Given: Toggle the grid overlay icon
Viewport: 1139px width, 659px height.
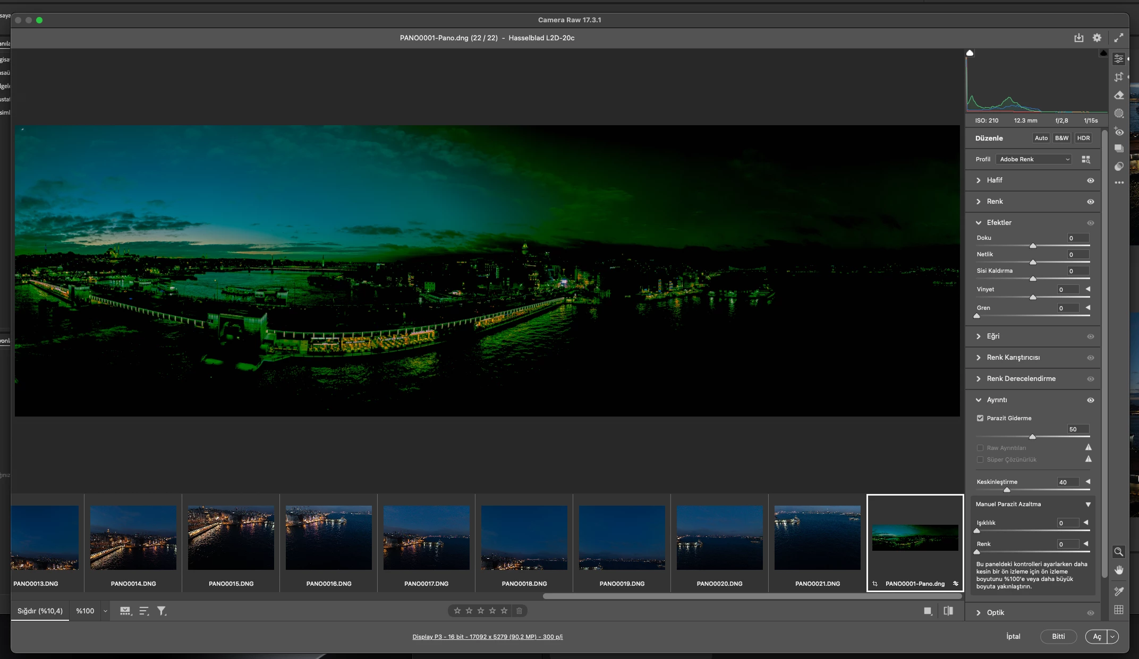Looking at the screenshot, I should [1118, 610].
